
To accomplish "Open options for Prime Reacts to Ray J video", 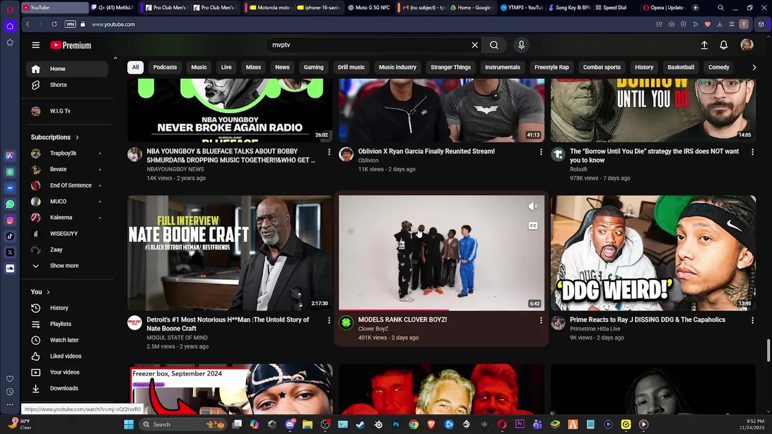I will (752, 320).
